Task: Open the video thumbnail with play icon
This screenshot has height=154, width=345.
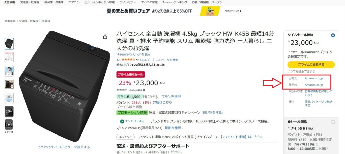Action: [x=9, y=124]
